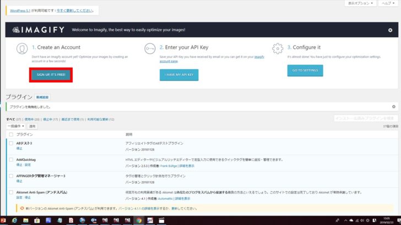
Task: Filter plugins by 使用中
Action: pos(29,119)
